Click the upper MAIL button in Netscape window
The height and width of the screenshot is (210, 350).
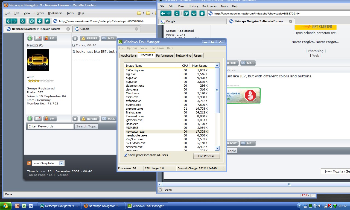pyautogui.click(x=247, y=63)
